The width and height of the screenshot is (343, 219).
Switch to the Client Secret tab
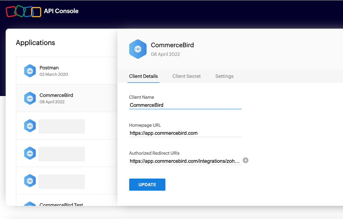[x=187, y=76]
